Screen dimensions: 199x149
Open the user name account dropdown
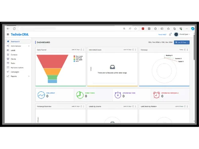[x=185, y=34]
